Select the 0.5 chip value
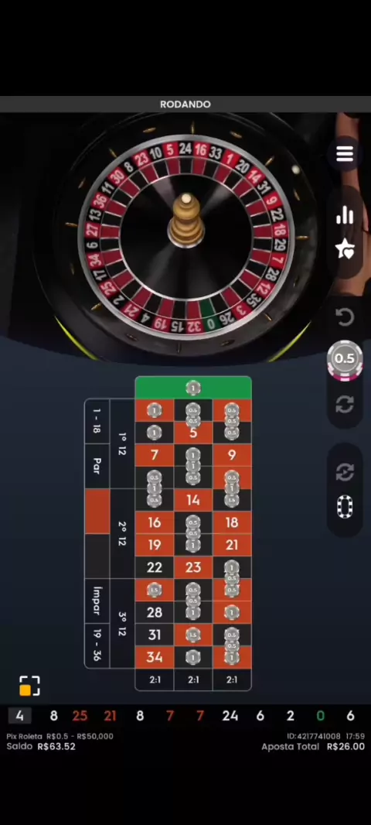Viewport: 371px width, 825px height. [x=345, y=359]
